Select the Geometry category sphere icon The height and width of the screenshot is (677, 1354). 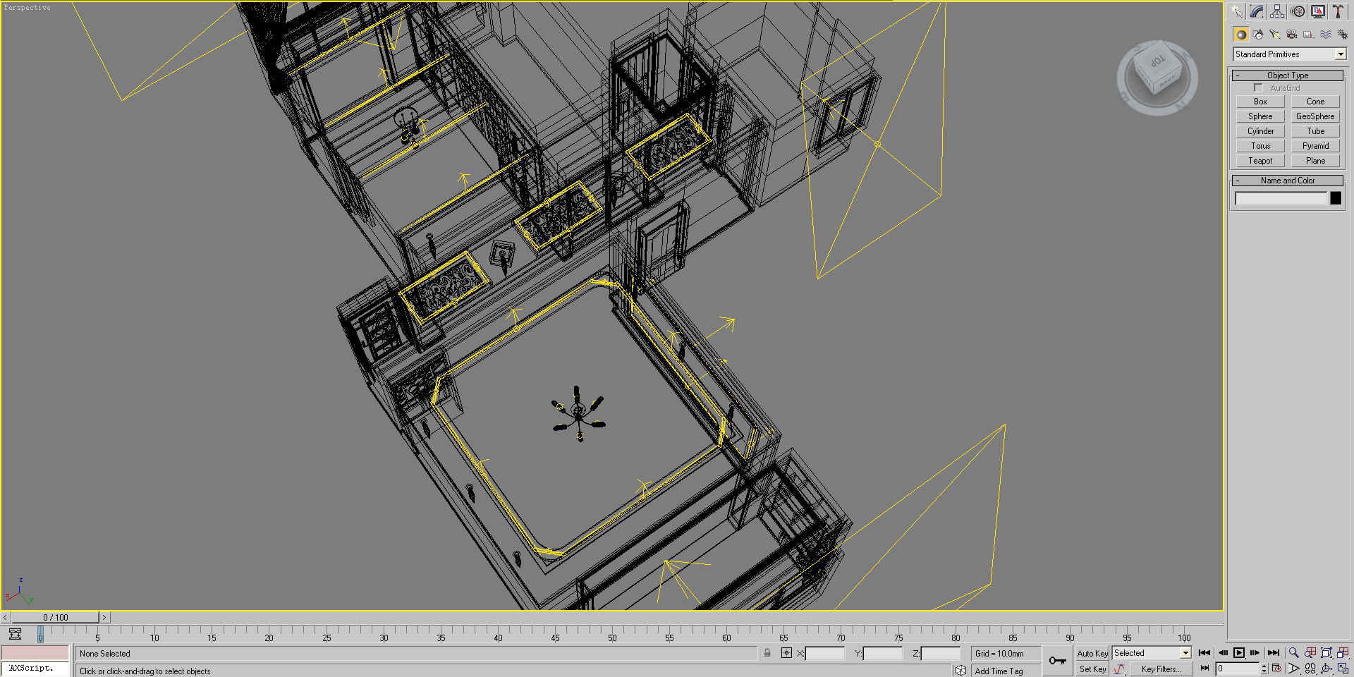point(1241,35)
